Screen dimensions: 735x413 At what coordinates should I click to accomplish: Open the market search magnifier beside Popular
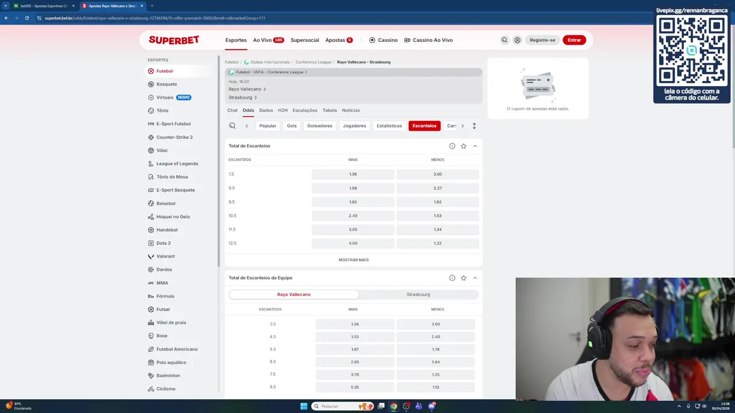233,126
